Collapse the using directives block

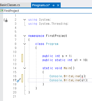click(x=25, y=20)
